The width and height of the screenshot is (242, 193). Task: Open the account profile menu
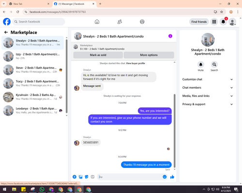[232, 22]
